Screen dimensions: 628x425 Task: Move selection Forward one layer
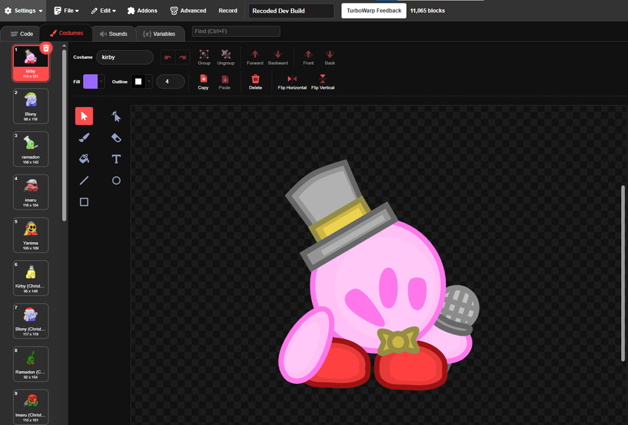coord(255,57)
